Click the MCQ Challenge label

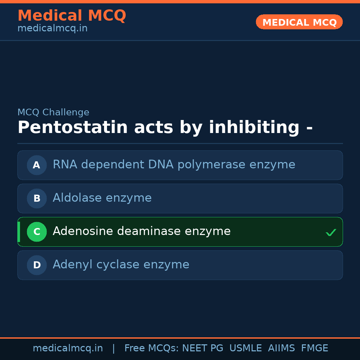coord(53,113)
